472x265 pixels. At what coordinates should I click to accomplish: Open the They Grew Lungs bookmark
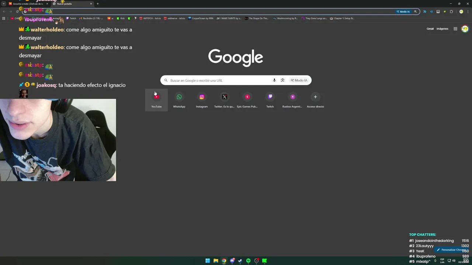tap(314, 18)
